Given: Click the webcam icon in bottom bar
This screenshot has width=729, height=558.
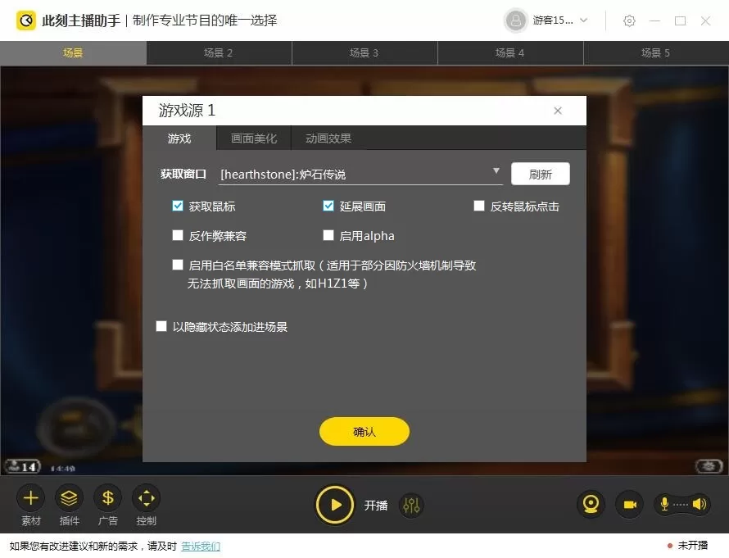Looking at the screenshot, I should click(591, 505).
